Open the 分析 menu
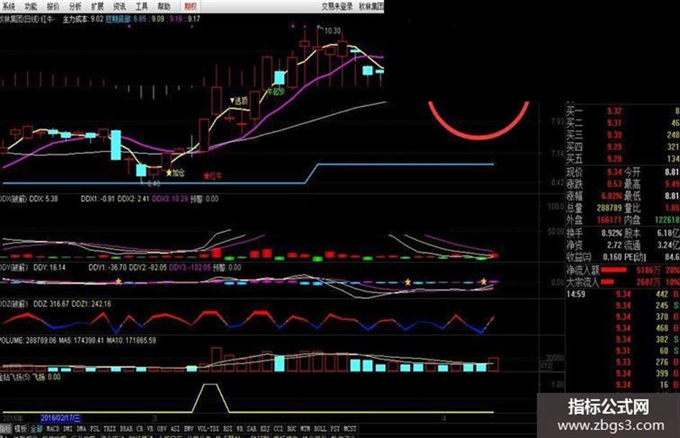680x438 pixels. tap(75, 6)
